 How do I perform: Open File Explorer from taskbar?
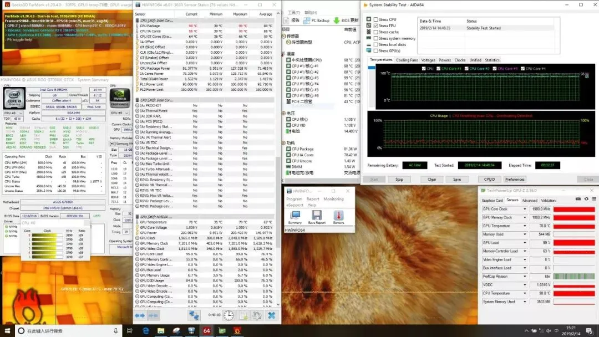[161, 330]
